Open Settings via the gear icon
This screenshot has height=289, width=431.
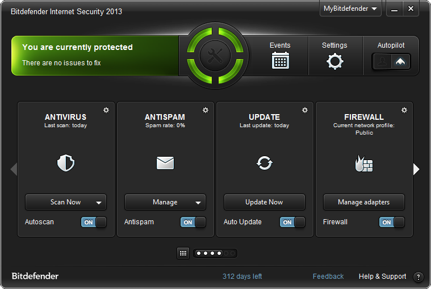coord(334,61)
